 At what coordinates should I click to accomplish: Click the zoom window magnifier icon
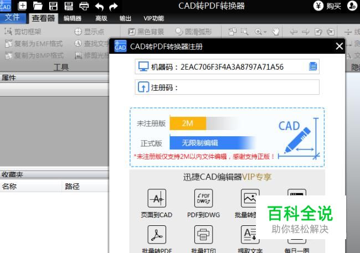point(245,32)
